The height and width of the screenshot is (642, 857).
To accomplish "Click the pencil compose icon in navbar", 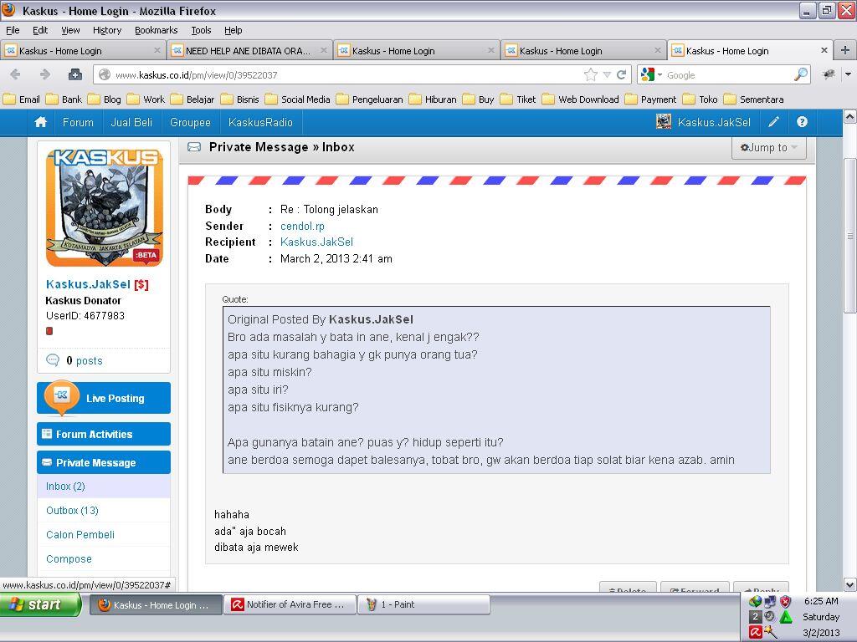I will (x=773, y=122).
